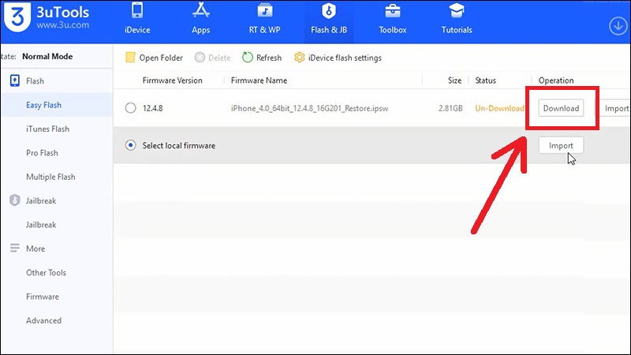Open iDevice flash settings gear
Screen dimensions: 631x355
(x=300, y=58)
